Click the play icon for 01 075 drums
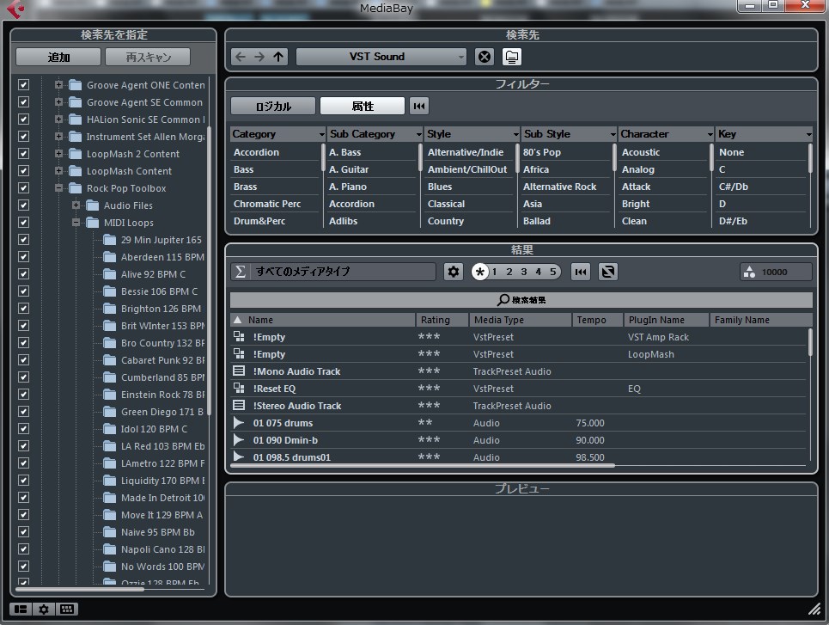829x625 pixels. tap(239, 422)
